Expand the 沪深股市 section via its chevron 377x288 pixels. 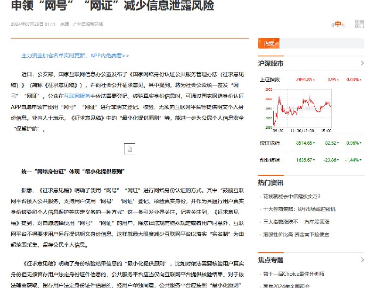tap(362, 62)
